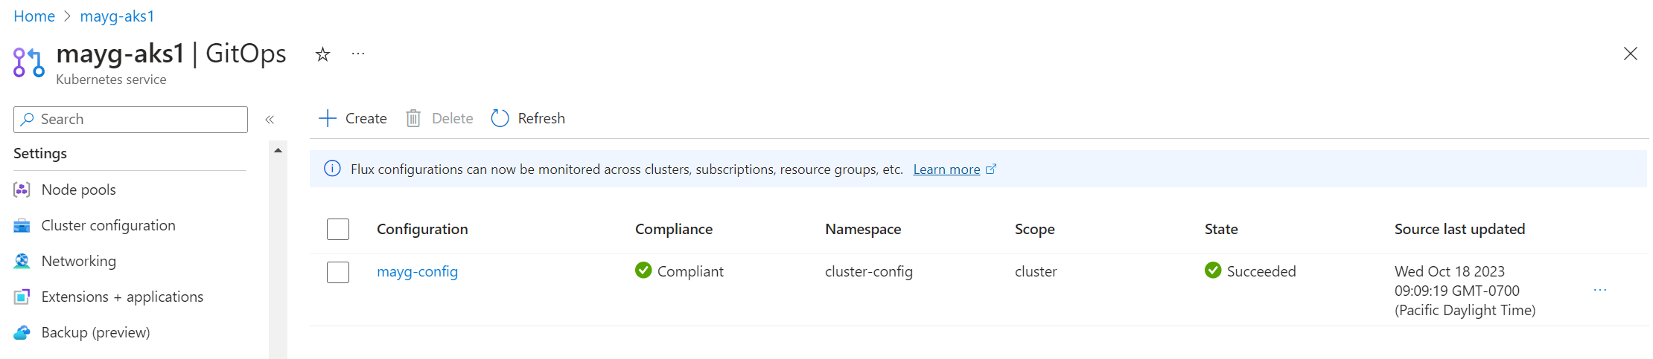
Task: Favorite this page with the star icon
Action: (322, 54)
